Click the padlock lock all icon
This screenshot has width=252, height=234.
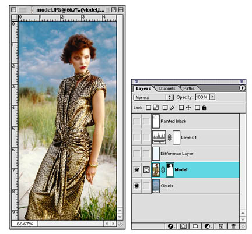point(204,108)
